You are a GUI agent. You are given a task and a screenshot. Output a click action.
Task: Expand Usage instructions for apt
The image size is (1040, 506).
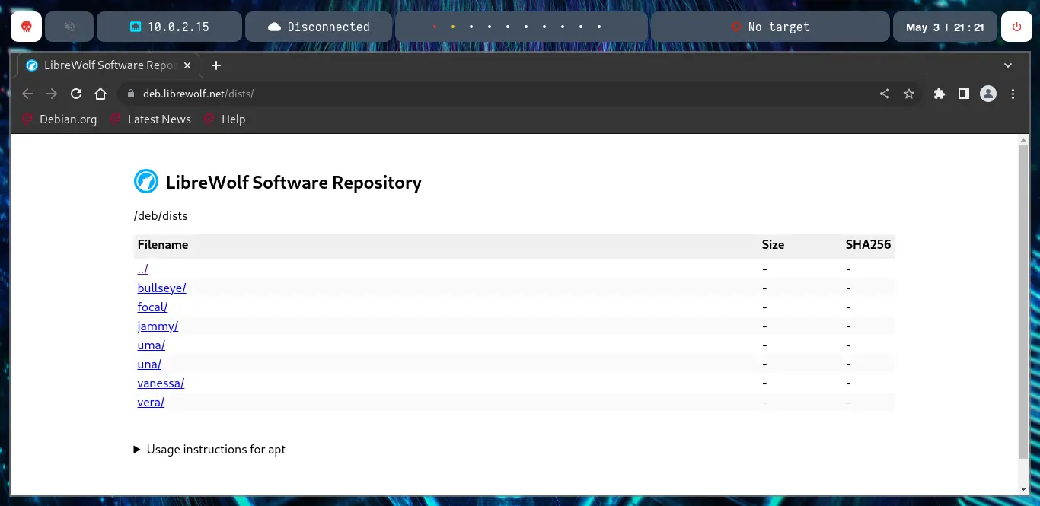(x=209, y=450)
